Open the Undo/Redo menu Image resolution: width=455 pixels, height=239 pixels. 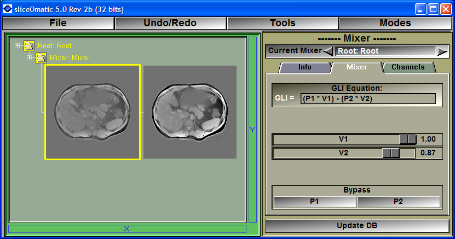[170, 23]
